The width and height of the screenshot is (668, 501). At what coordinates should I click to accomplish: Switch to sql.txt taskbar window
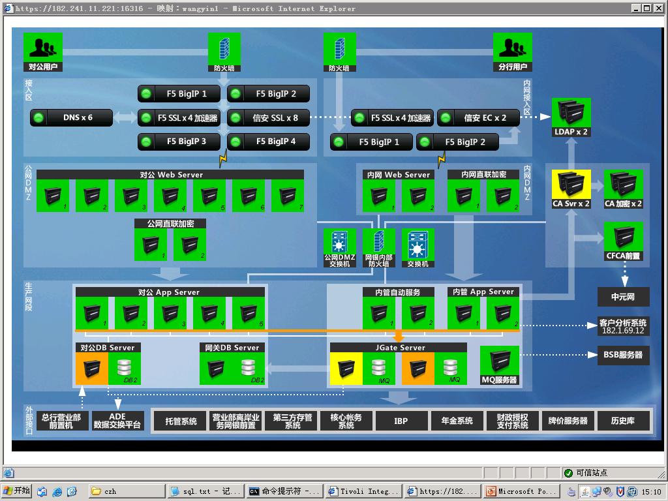click(205, 491)
